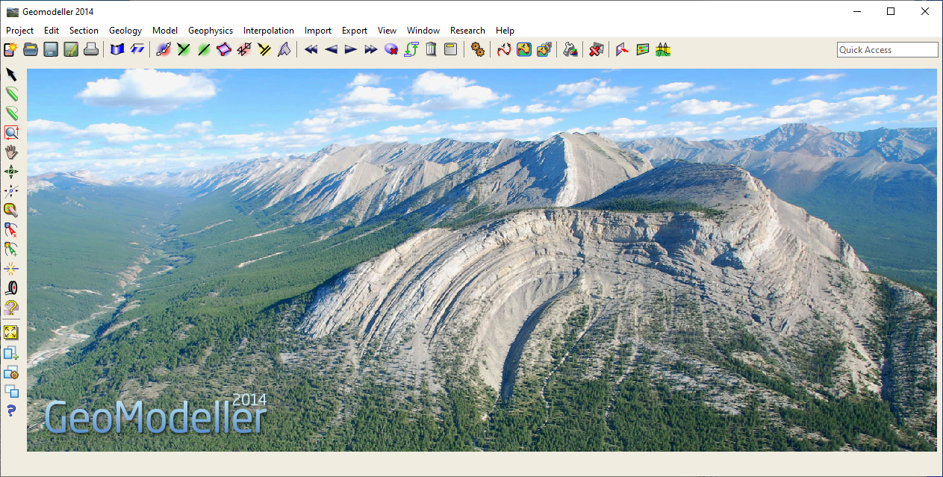
Task: Click the colored model map with blue border icon
Action: click(524, 50)
